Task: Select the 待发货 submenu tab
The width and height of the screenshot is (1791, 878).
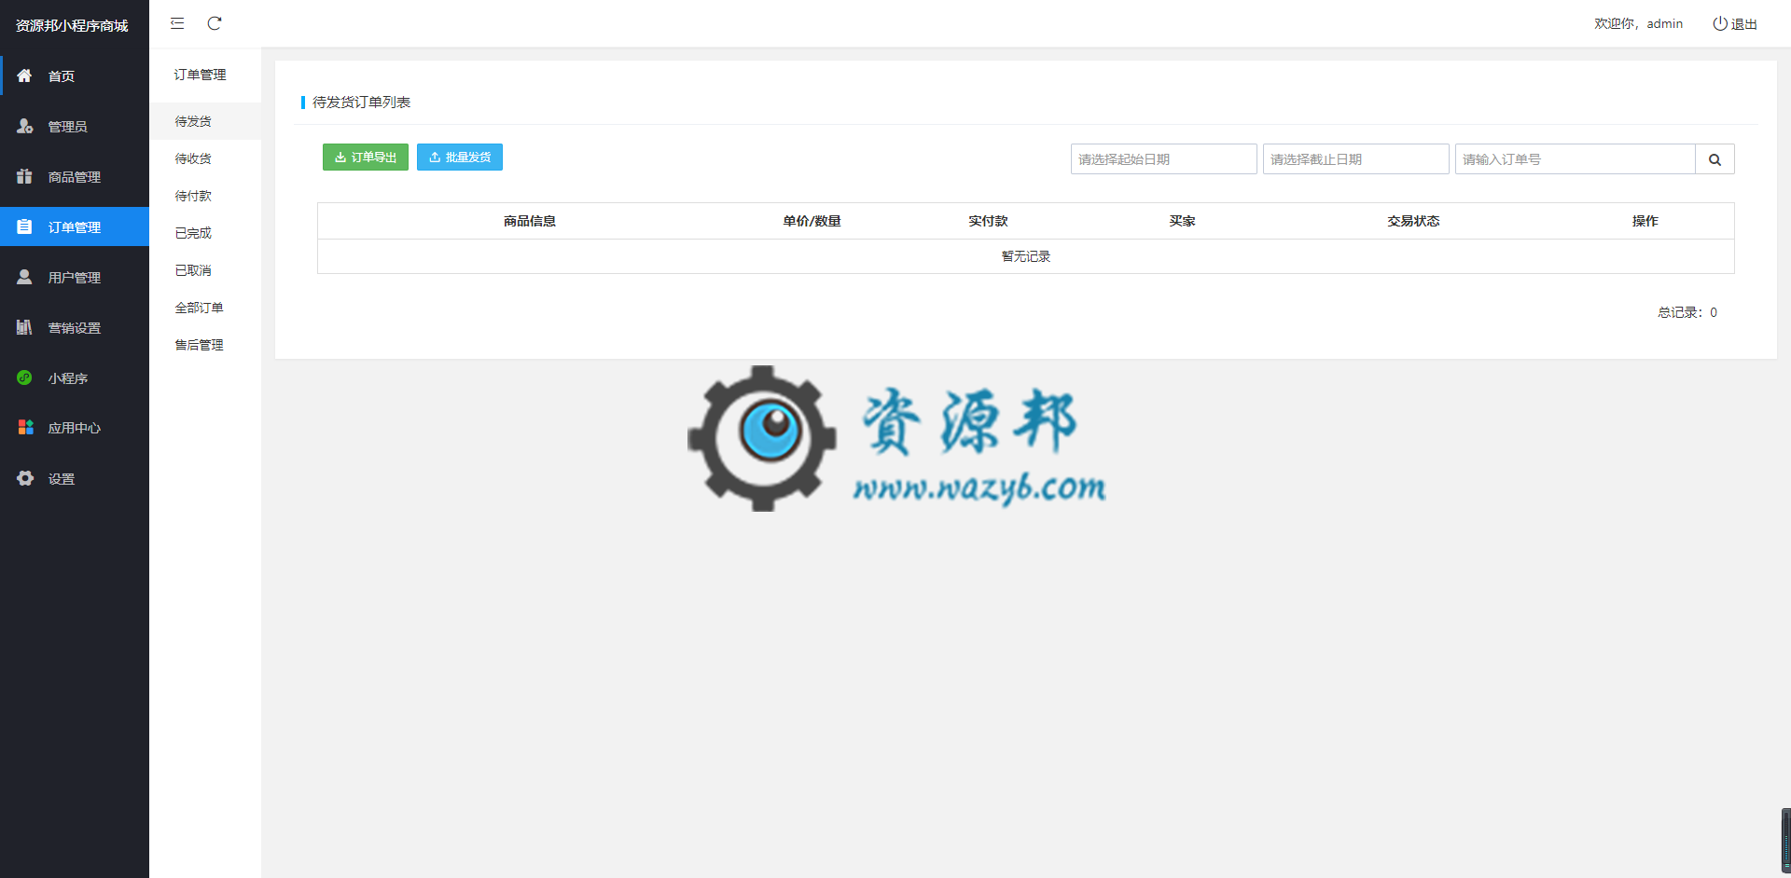Action: [205, 121]
